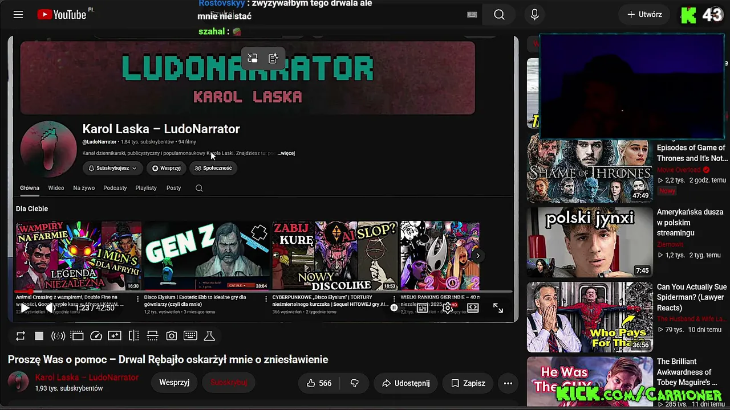The image size is (730, 410).
Task: Click the red Subskrybuj button under the video
Action: coord(229,383)
